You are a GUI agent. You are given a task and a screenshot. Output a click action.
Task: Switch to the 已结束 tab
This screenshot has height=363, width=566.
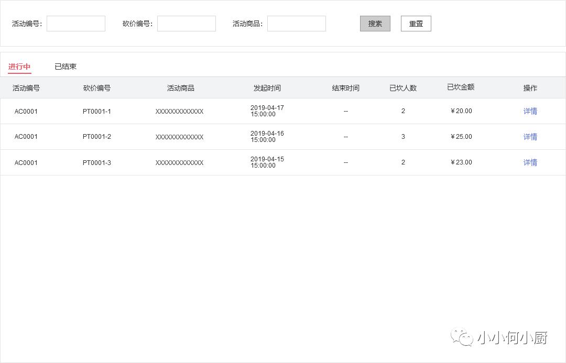click(x=65, y=66)
